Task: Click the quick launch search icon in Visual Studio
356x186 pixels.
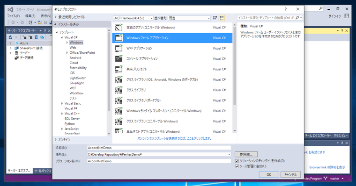Action: [320, 8]
